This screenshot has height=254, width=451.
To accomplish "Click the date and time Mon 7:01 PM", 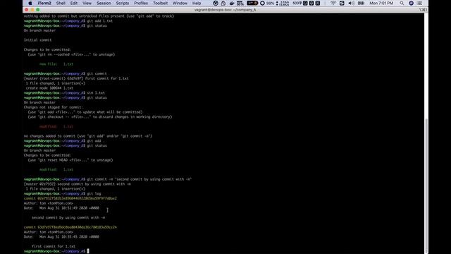I will 381,3.
